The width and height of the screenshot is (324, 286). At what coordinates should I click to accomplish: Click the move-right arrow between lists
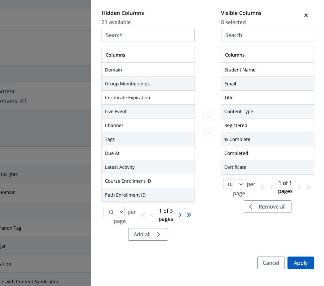point(209,117)
